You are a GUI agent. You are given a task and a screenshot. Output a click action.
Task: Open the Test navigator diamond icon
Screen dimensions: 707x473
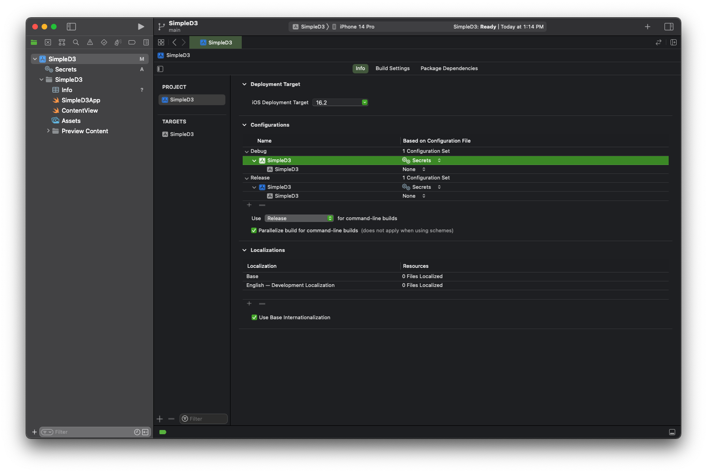click(x=104, y=43)
